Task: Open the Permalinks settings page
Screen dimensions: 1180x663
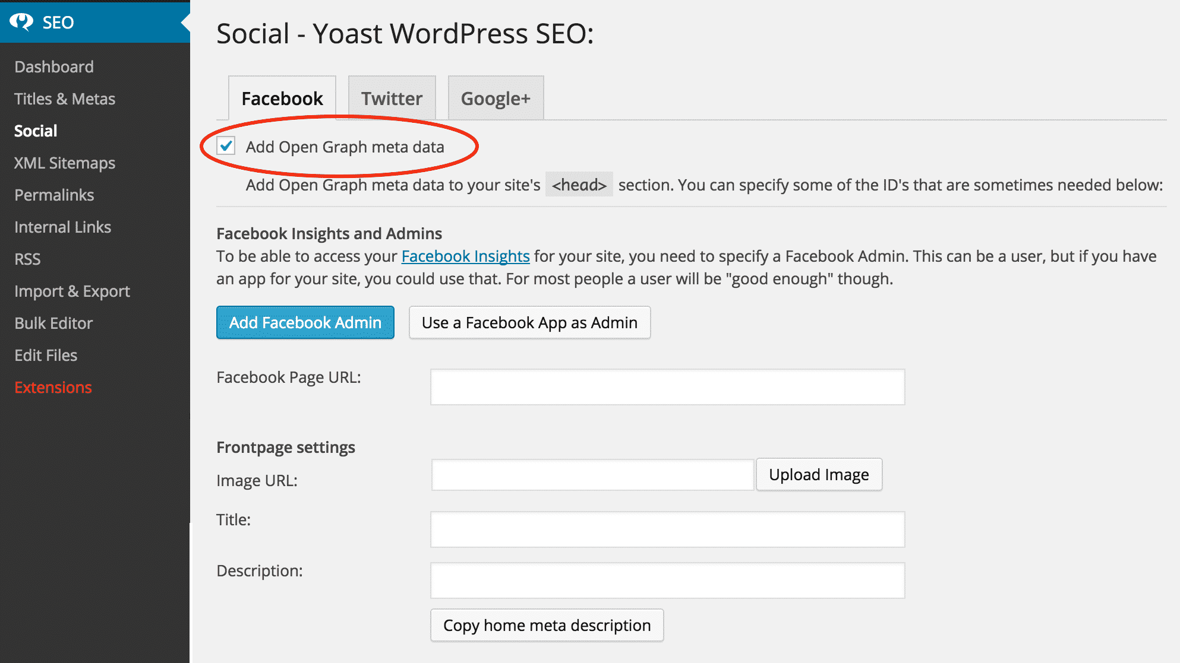Action: point(54,195)
